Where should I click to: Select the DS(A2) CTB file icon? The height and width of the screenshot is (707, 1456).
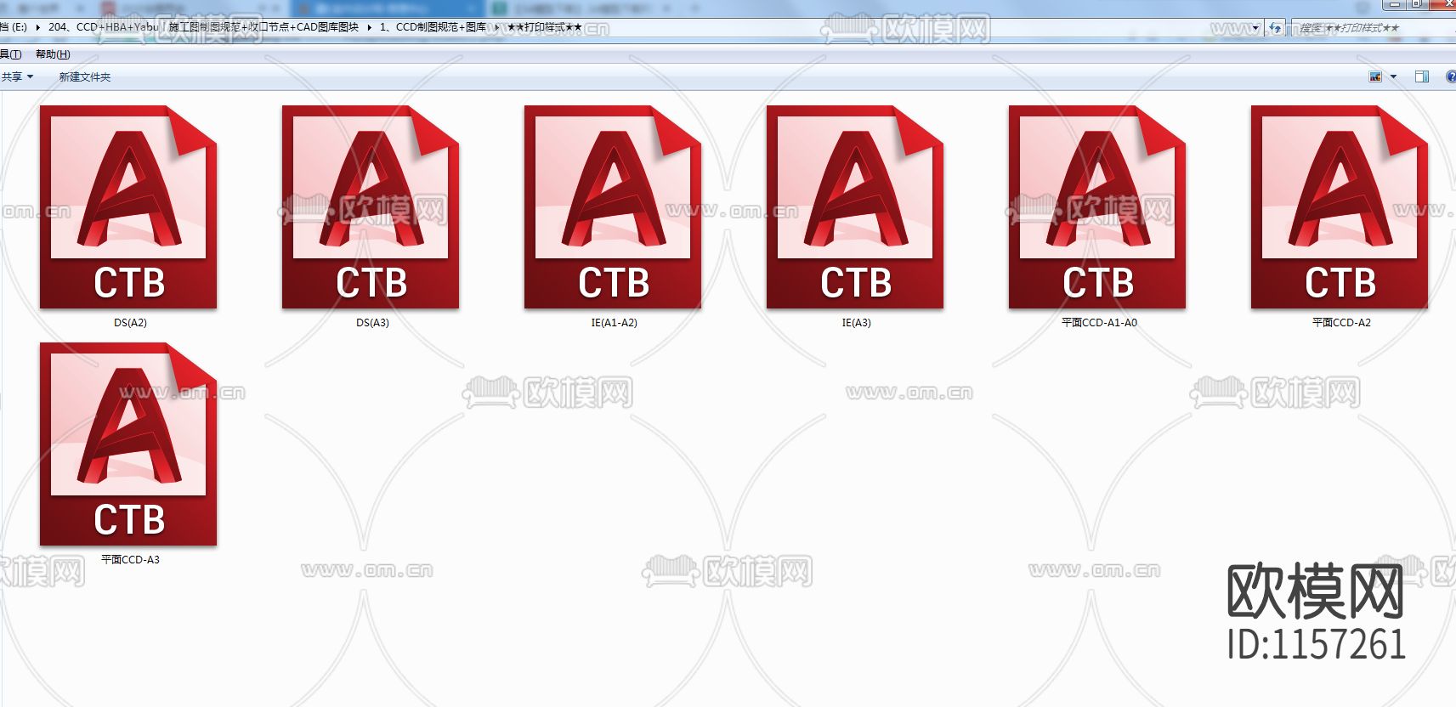[x=128, y=206]
